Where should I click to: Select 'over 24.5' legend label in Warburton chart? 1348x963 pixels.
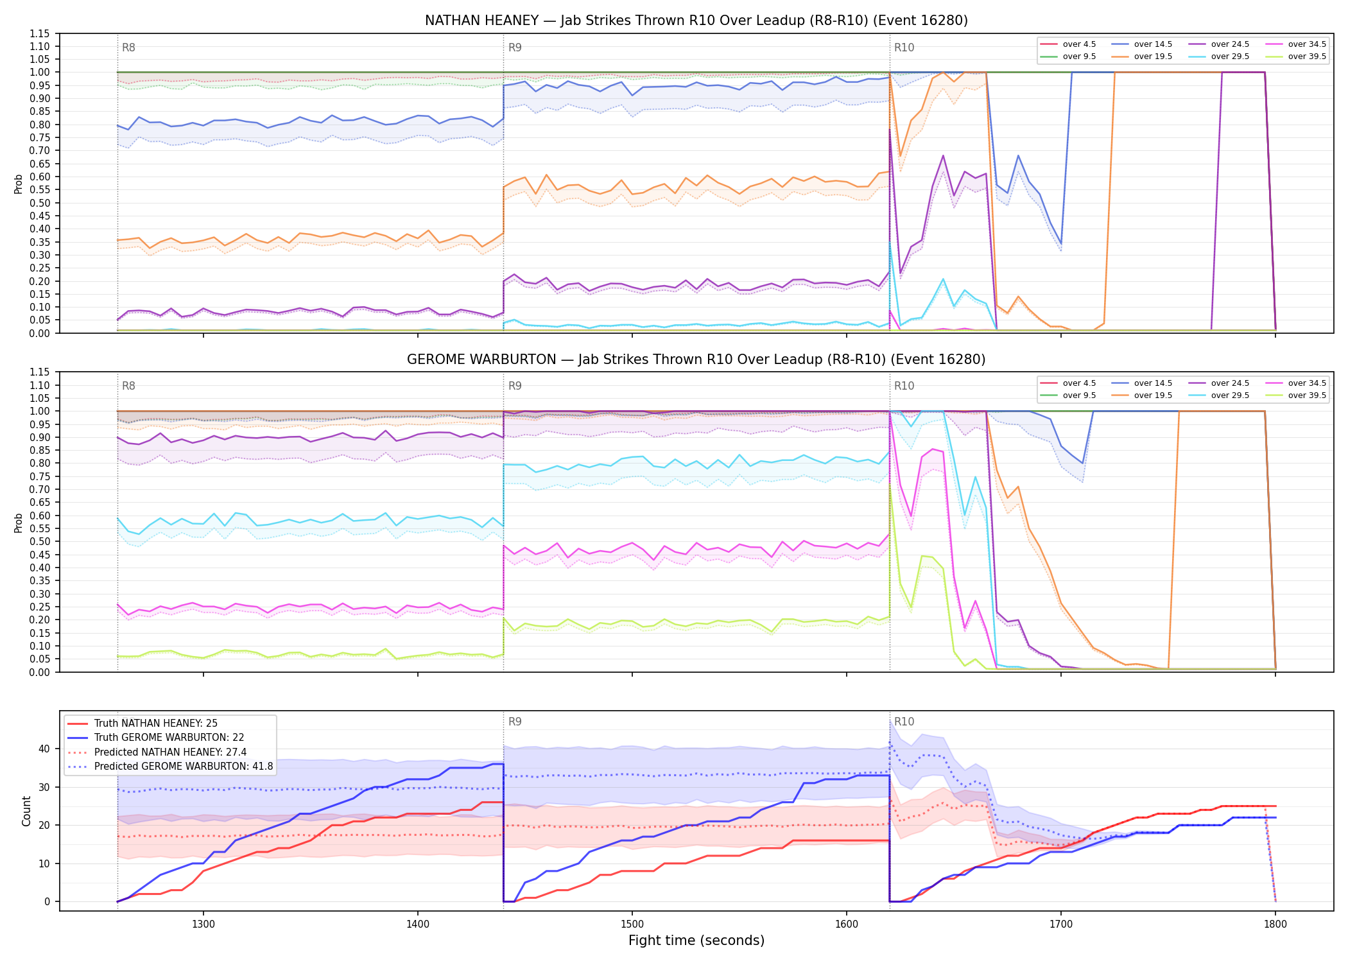coord(1230,383)
